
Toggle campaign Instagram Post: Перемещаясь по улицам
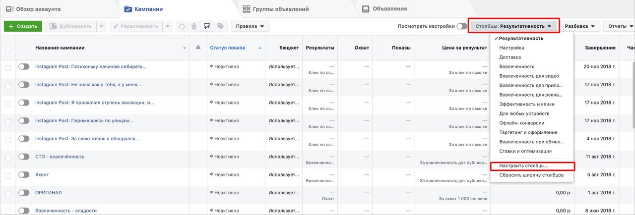(x=24, y=120)
